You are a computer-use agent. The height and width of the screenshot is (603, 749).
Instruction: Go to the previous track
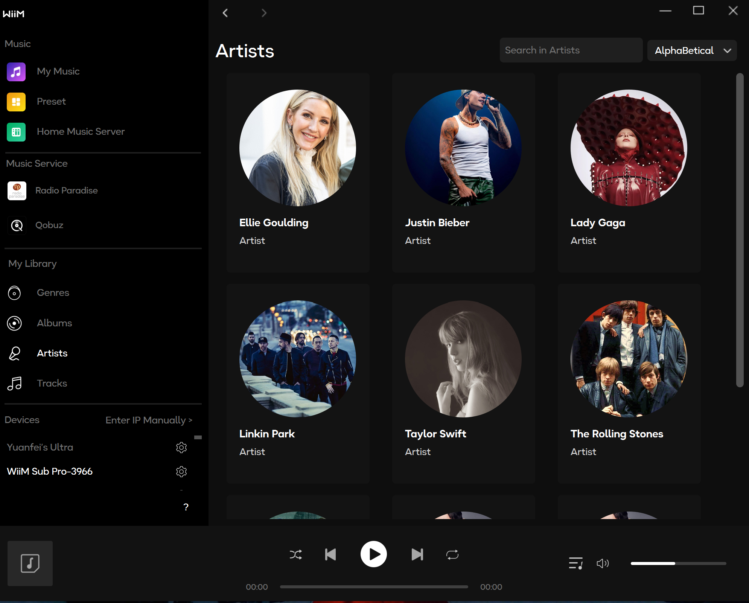pos(330,554)
